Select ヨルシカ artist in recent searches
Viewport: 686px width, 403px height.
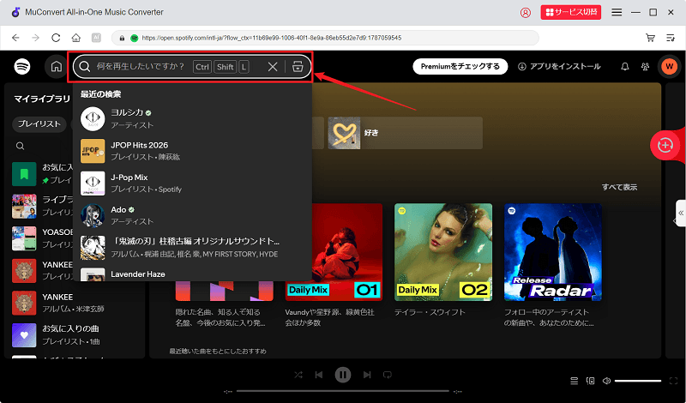[192, 118]
